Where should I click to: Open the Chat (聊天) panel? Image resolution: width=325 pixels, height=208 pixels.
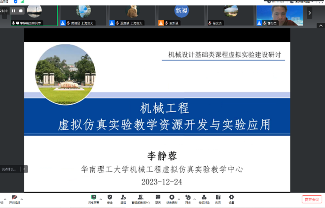[x=158, y=198]
